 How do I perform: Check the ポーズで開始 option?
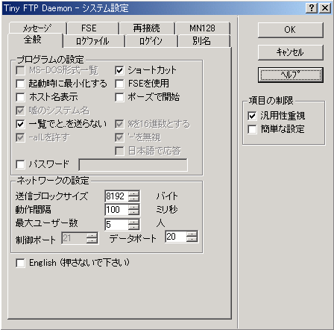(x=119, y=97)
